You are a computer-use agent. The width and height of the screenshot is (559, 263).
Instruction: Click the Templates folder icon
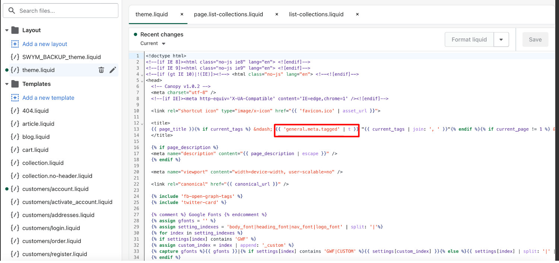(x=15, y=84)
